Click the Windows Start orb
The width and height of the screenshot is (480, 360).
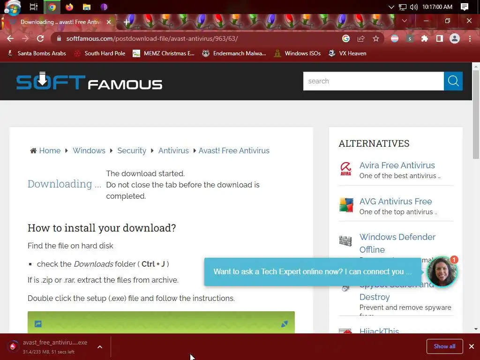[12, 7]
